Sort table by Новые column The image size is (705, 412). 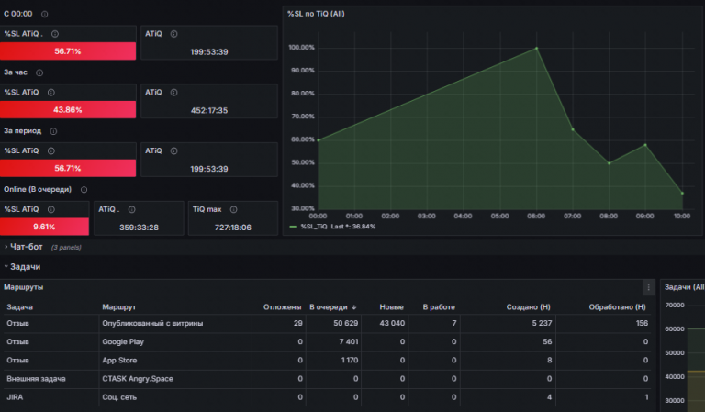(x=391, y=307)
